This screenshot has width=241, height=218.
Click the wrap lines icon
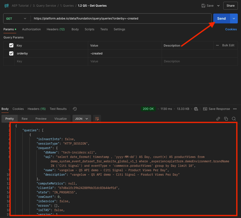pos(97,119)
